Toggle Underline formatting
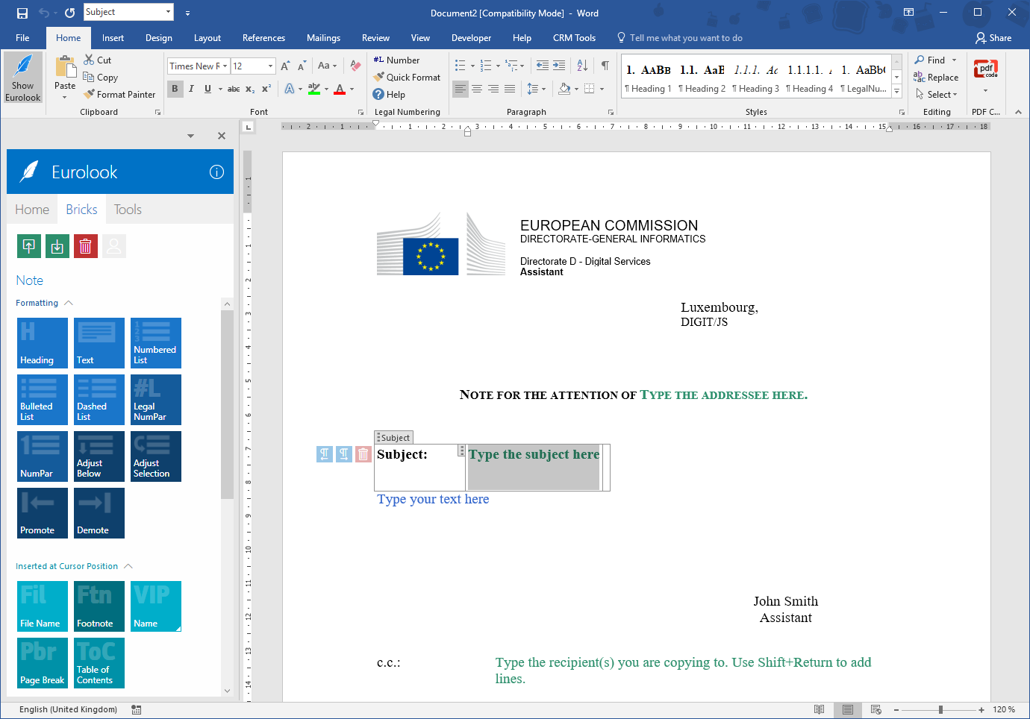Image resolution: width=1030 pixels, height=719 pixels. [x=207, y=89]
